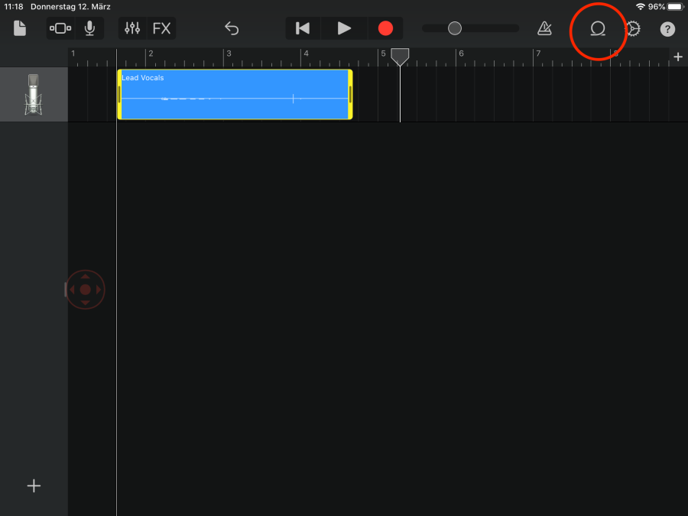Open the track controls mixer
Image resolution: width=688 pixels, height=516 pixels.
133,29
